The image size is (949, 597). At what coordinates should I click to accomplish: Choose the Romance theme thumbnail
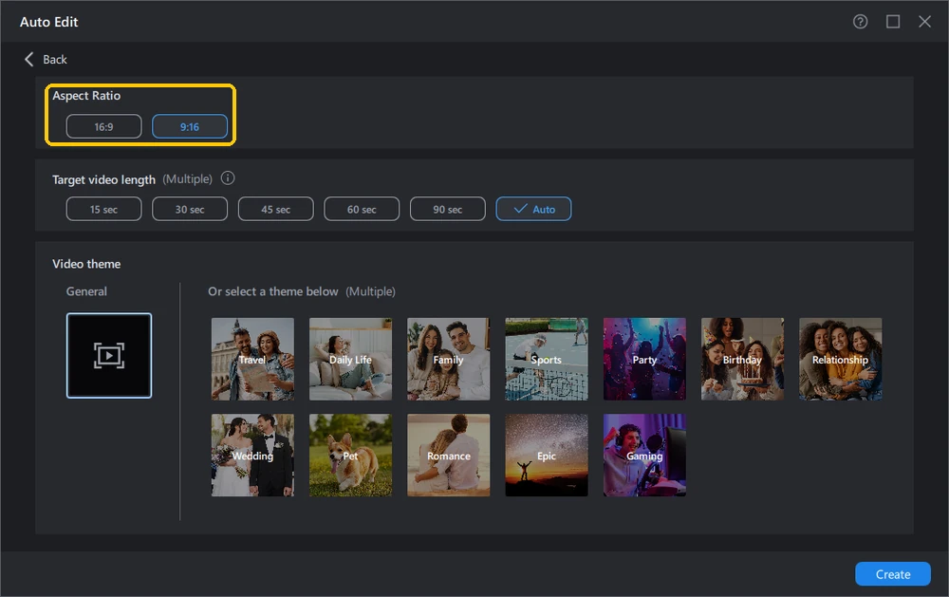click(x=449, y=456)
